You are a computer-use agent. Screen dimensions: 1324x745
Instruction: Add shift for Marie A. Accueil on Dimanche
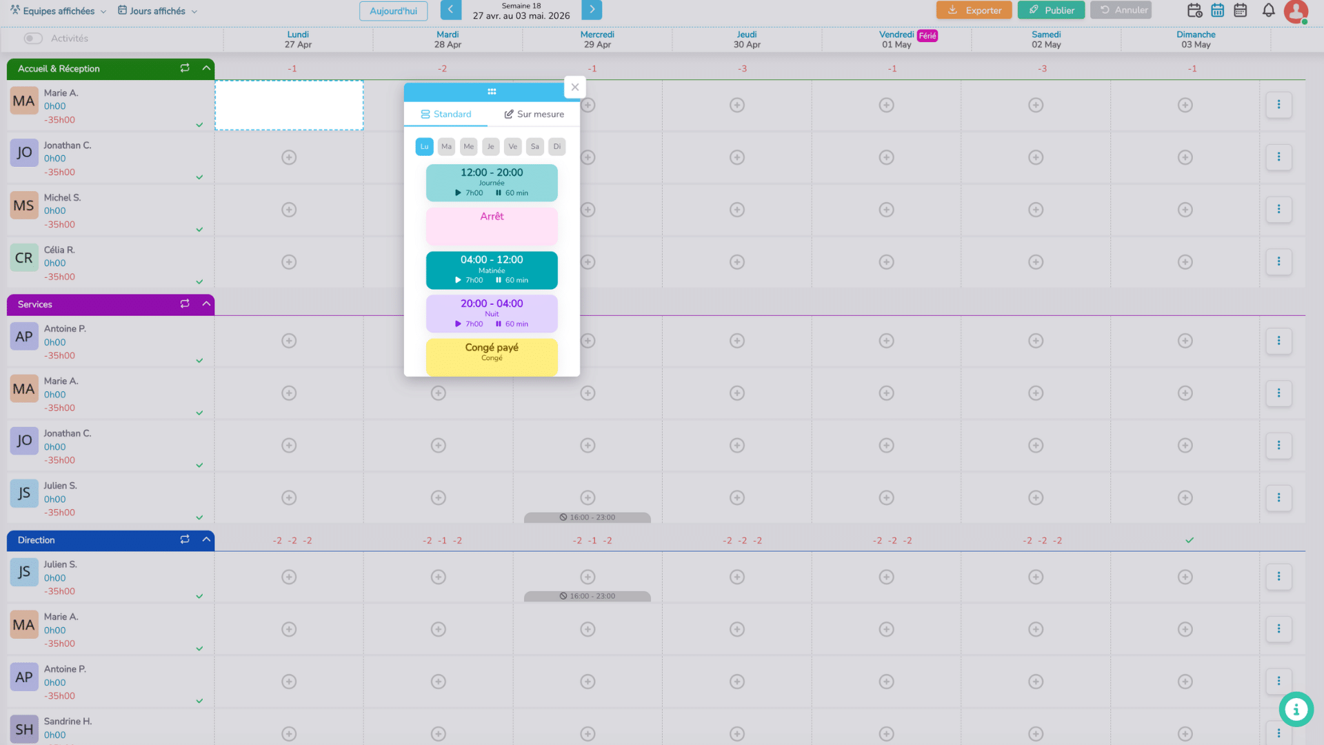point(1185,105)
